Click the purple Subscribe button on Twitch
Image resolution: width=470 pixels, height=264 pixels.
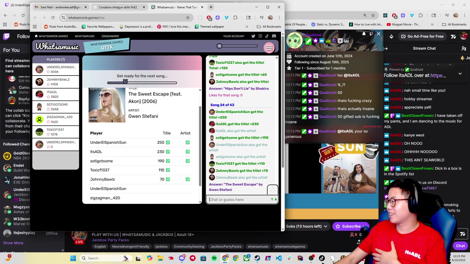351,226
